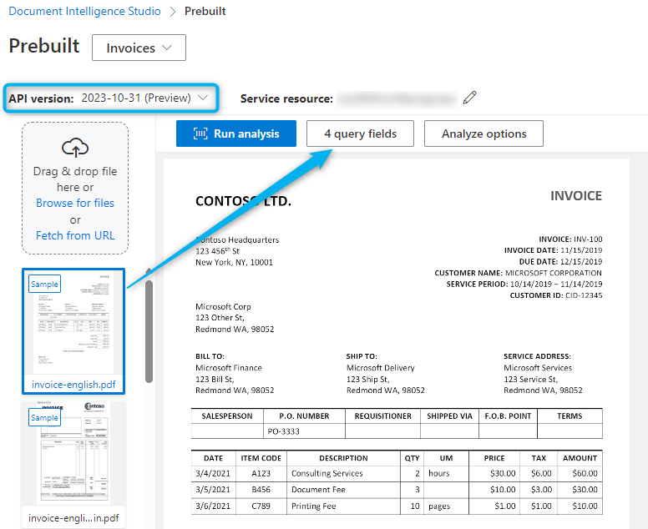The height and width of the screenshot is (529, 648).
Task: Click Fetch from URL link
Action: pyautogui.click(x=75, y=235)
